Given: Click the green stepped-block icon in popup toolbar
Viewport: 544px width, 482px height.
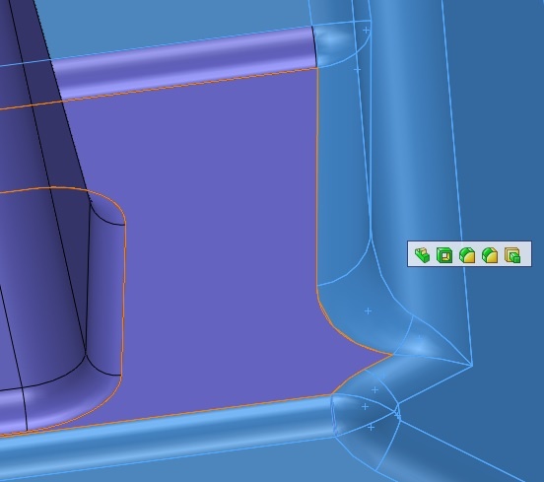Looking at the screenshot, I should [x=422, y=255].
